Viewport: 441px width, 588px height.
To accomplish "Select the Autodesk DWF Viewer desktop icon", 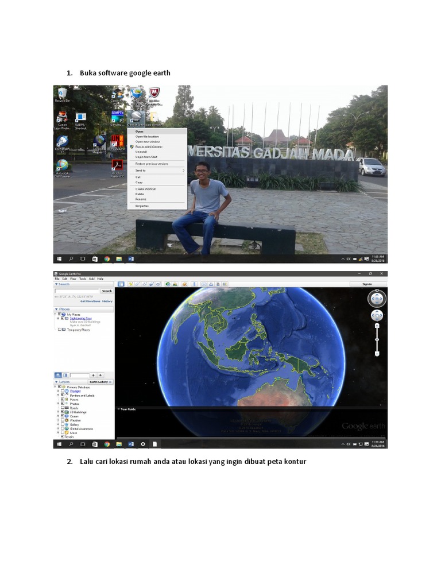I will (x=62, y=168).
